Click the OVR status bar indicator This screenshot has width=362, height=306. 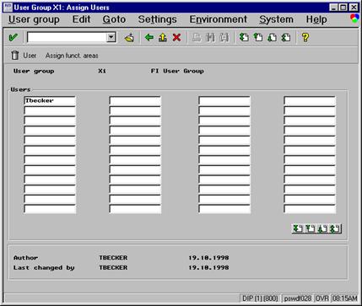[322, 298]
